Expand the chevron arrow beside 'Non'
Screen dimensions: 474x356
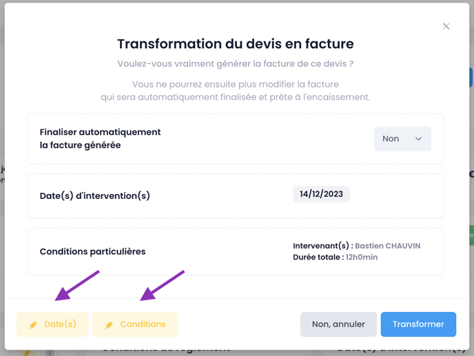coord(418,138)
